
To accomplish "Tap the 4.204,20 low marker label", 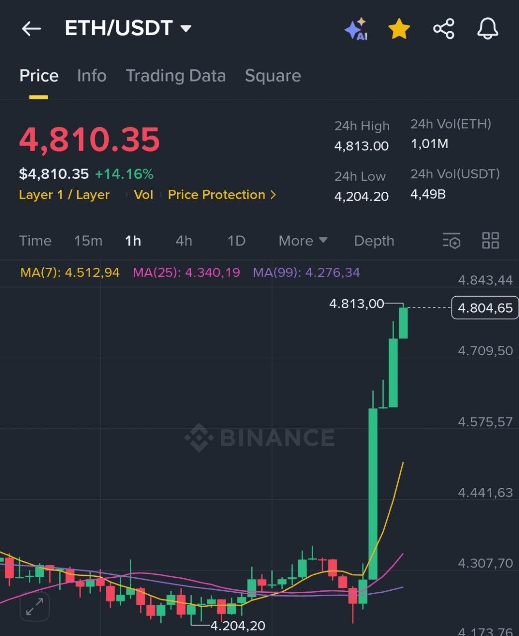I will click(238, 626).
